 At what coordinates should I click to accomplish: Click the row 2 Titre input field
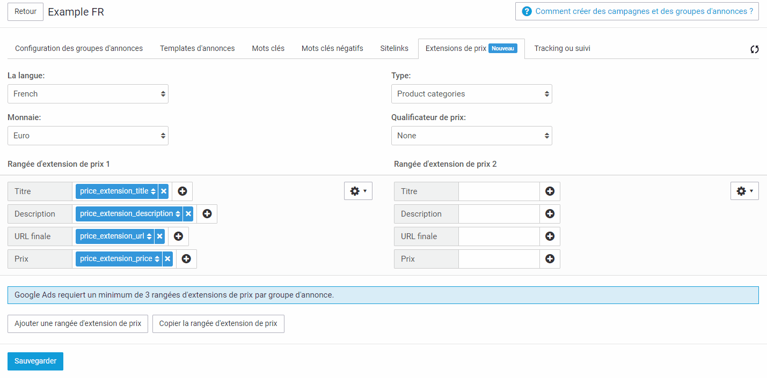(499, 191)
